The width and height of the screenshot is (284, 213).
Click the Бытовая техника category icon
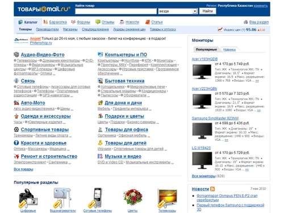coord(100,81)
